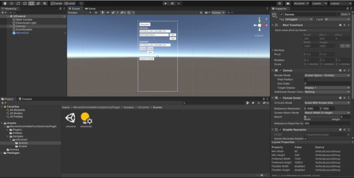Toggle pivot Center handle position button
Viewport: 354px width, 178px height.
(x=57, y=4)
